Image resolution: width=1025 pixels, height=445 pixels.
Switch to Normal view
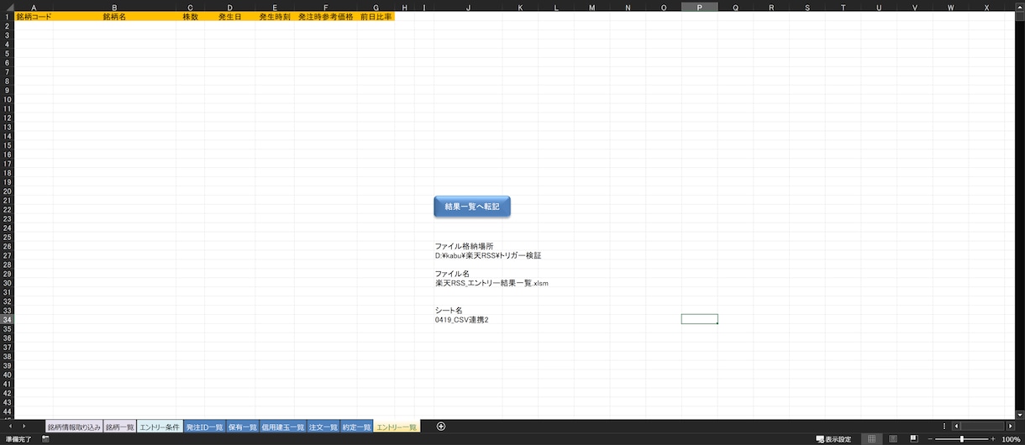click(872, 439)
